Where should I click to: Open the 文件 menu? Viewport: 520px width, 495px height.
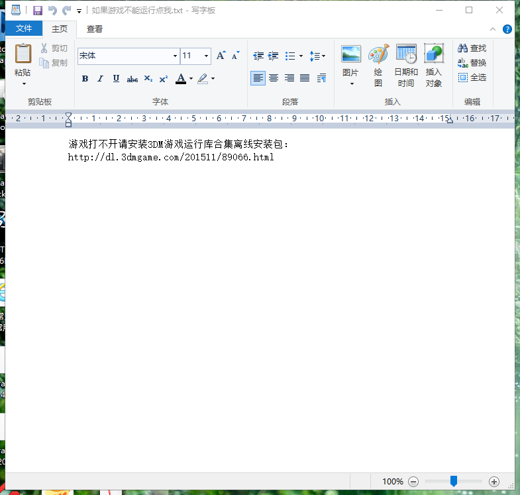[x=24, y=28]
